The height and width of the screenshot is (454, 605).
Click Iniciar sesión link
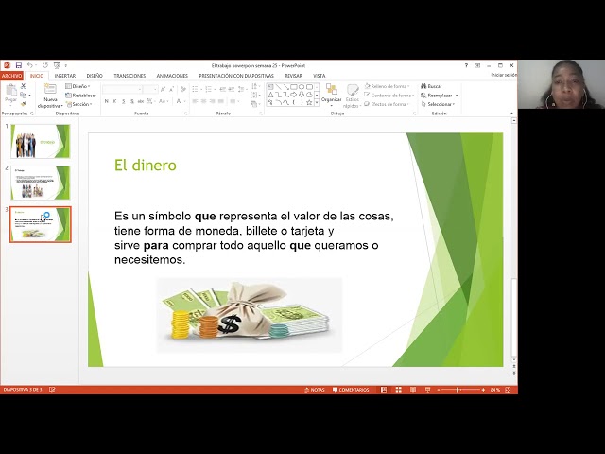pyautogui.click(x=504, y=75)
